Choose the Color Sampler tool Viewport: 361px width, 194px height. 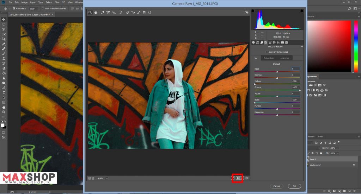(108, 12)
